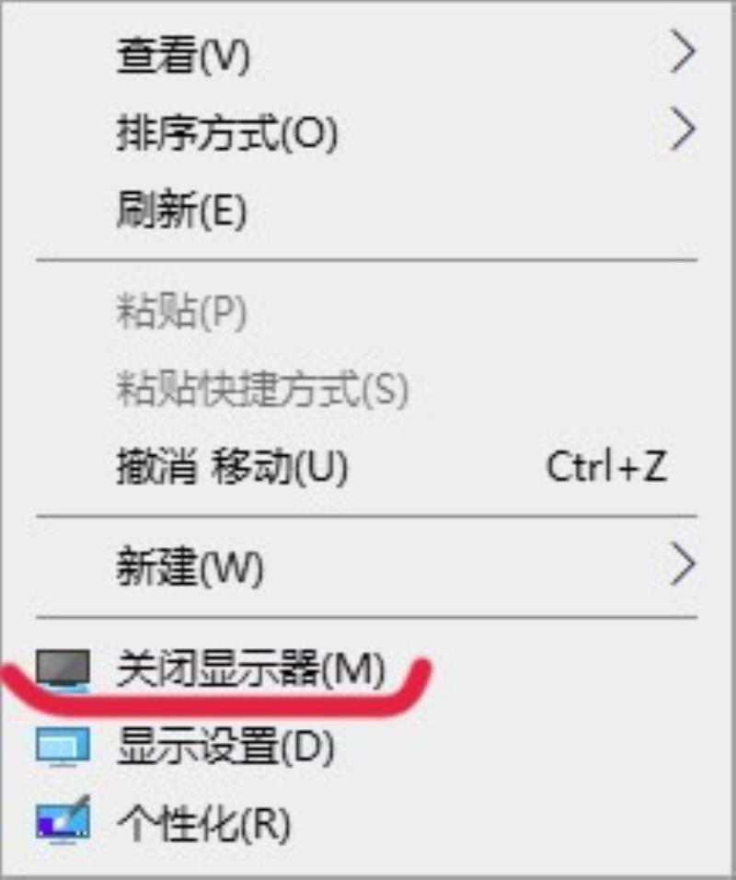736x880 pixels.
Task: Click the separator line above 新建(W)
Action: click(x=366, y=516)
